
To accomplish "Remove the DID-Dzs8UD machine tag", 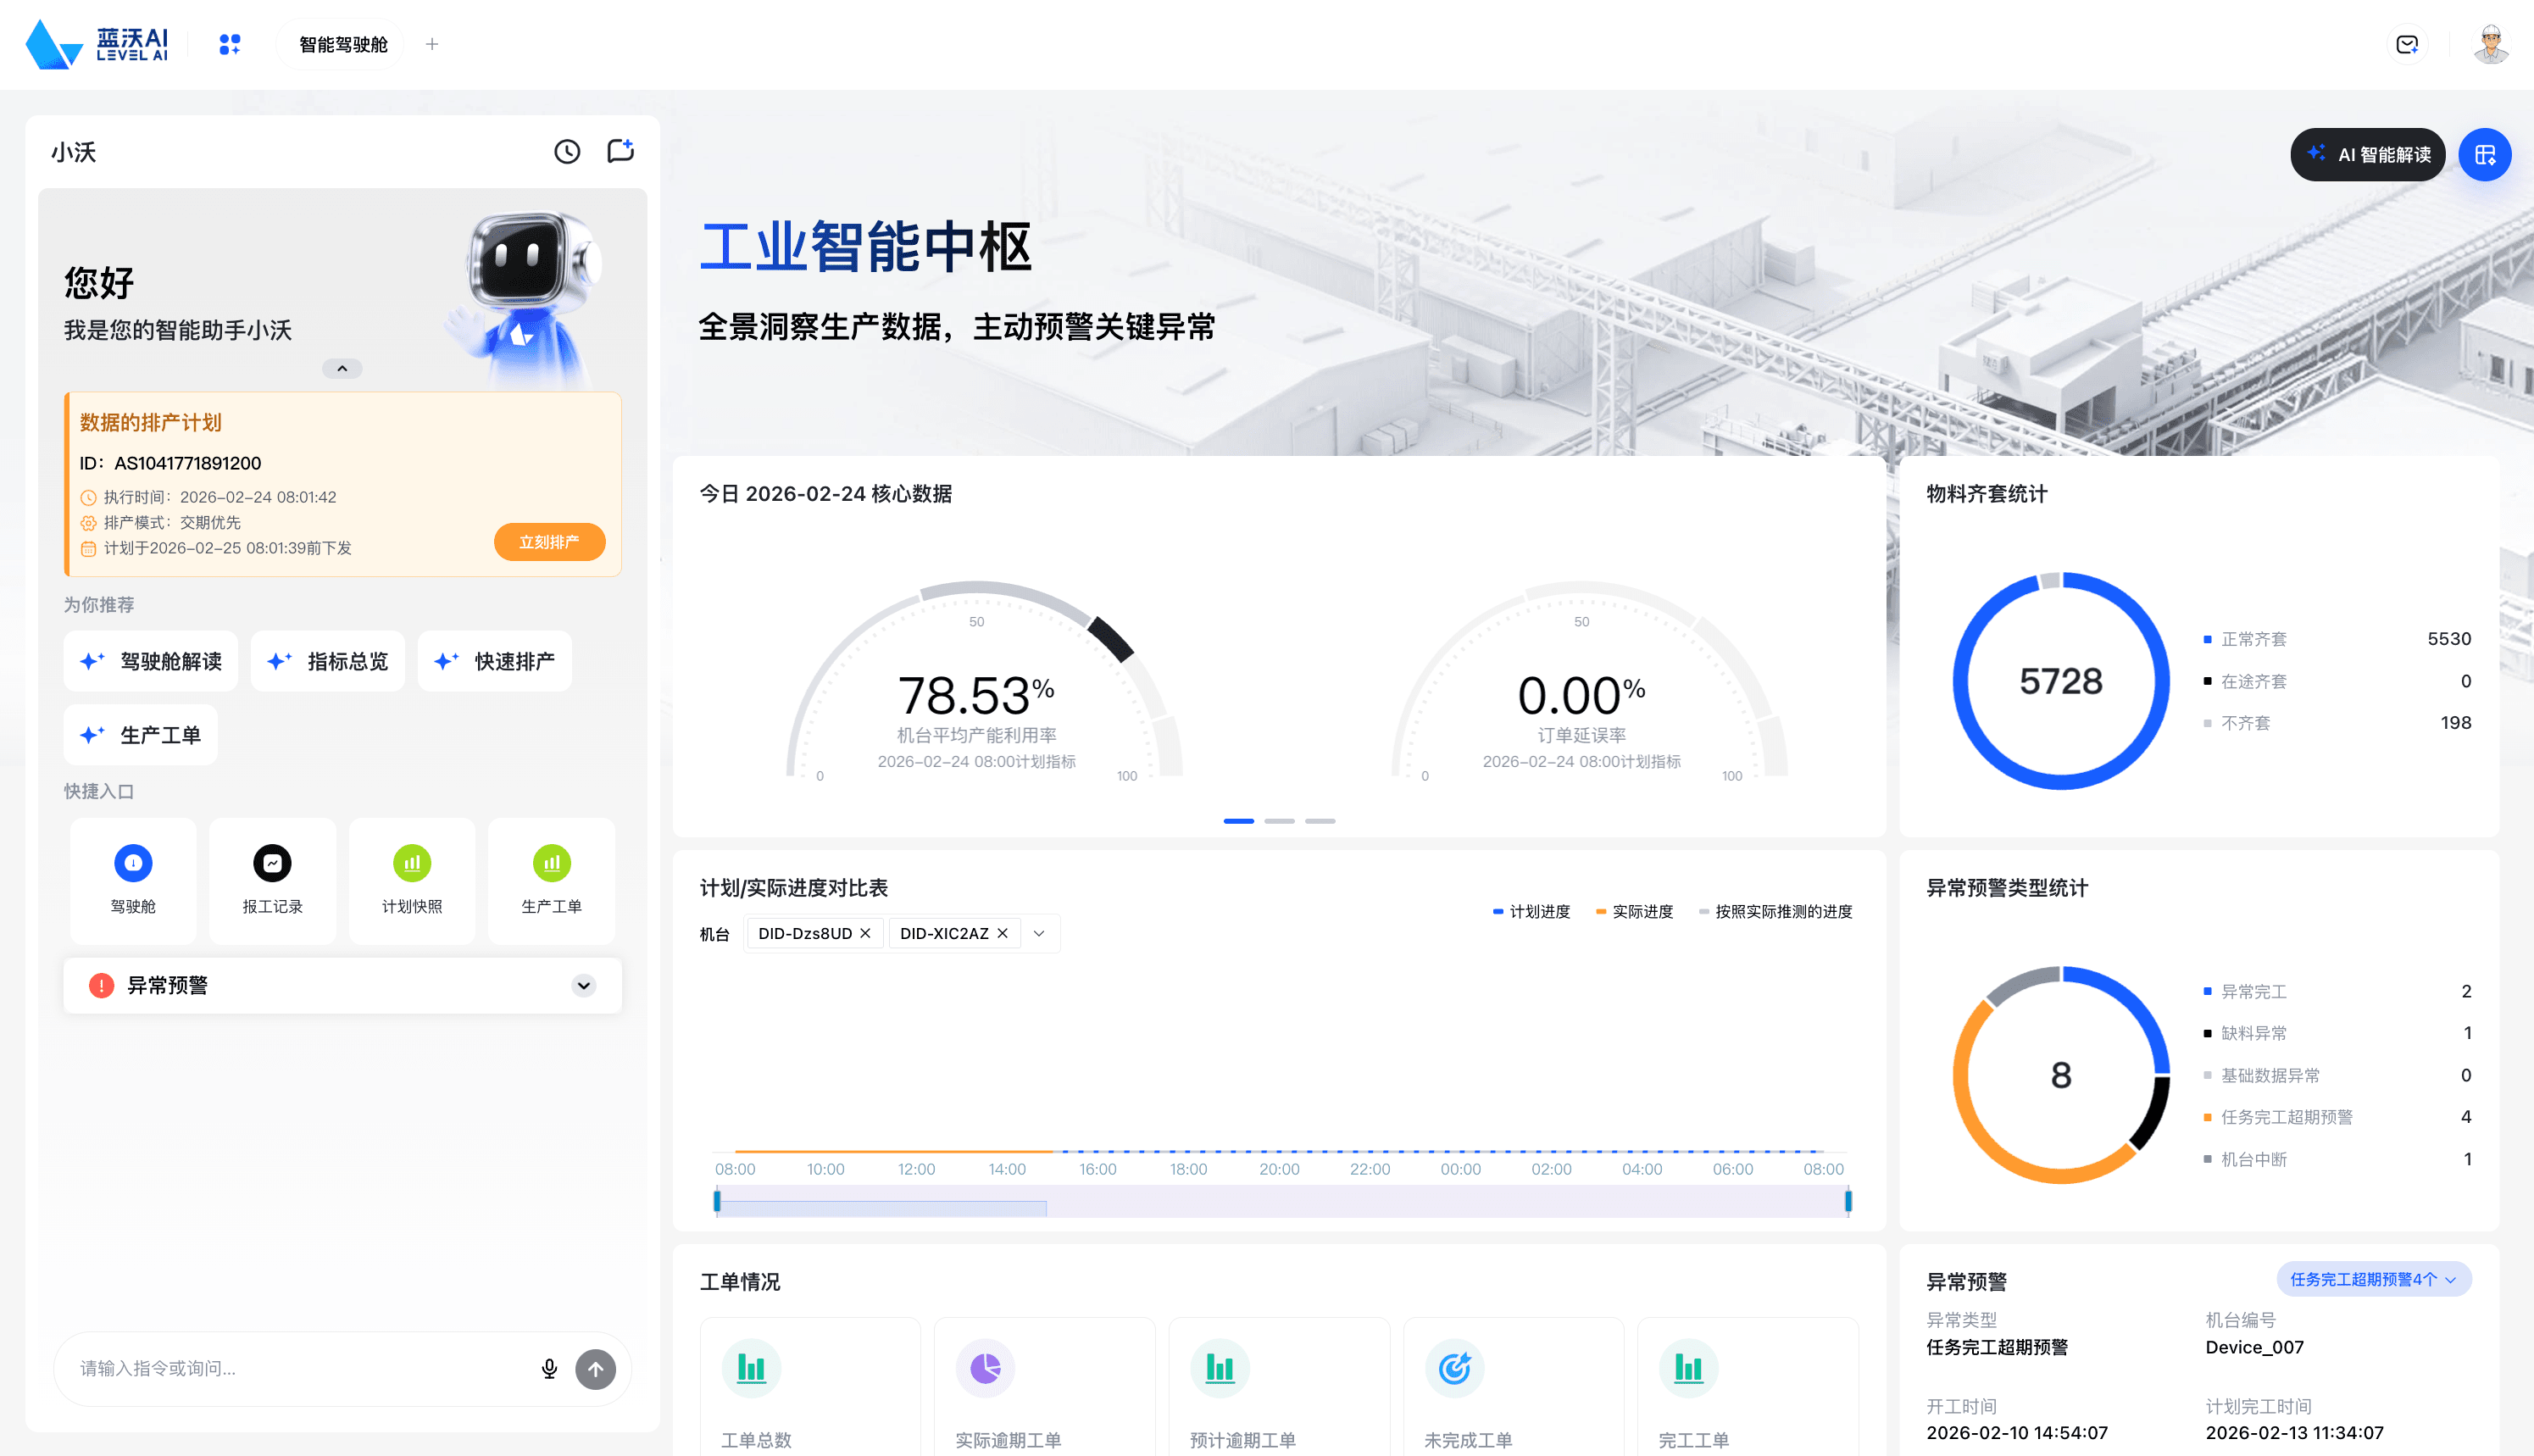I will 866,932.
